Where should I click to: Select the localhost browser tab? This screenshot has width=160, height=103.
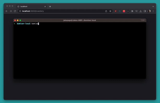point(31,7)
